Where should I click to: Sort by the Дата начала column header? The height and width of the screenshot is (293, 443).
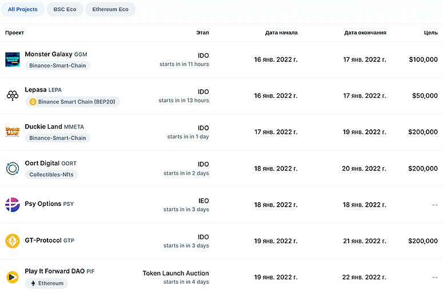point(281,33)
